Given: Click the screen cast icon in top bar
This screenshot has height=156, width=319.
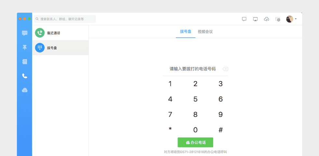Looking at the screenshot, I should [256, 19].
